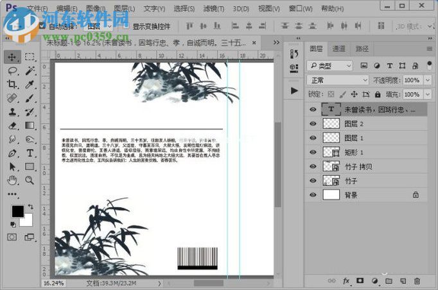Create a new layer

pyautogui.click(x=403, y=281)
